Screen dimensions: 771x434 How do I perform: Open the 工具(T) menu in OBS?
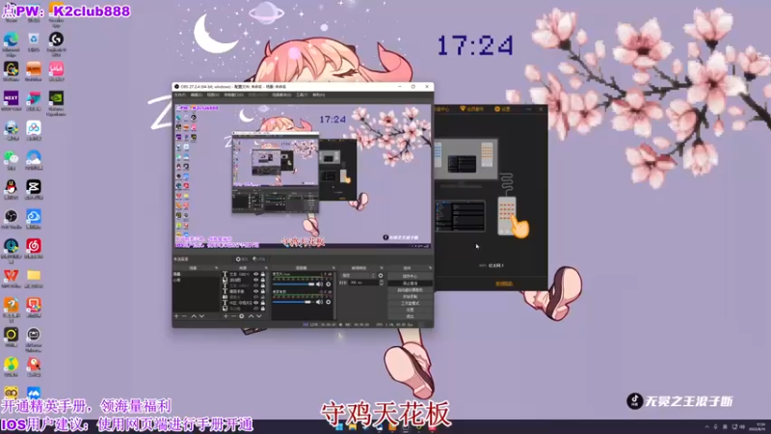302,95
